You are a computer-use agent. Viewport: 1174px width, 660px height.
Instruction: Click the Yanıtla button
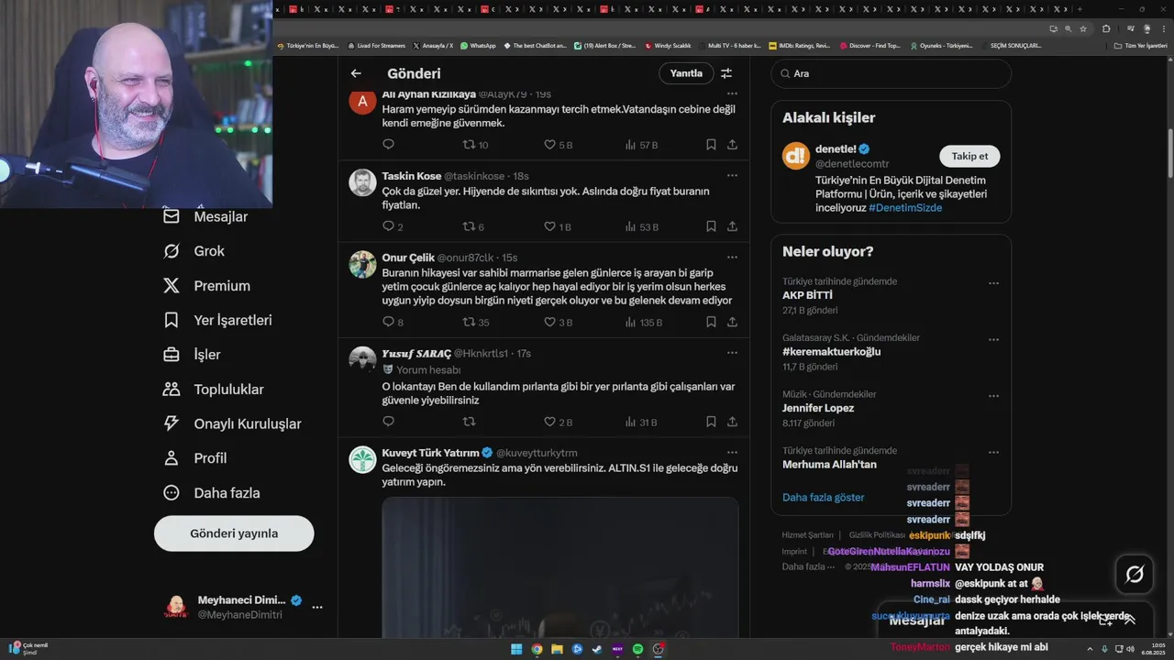pyautogui.click(x=686, y=73)
